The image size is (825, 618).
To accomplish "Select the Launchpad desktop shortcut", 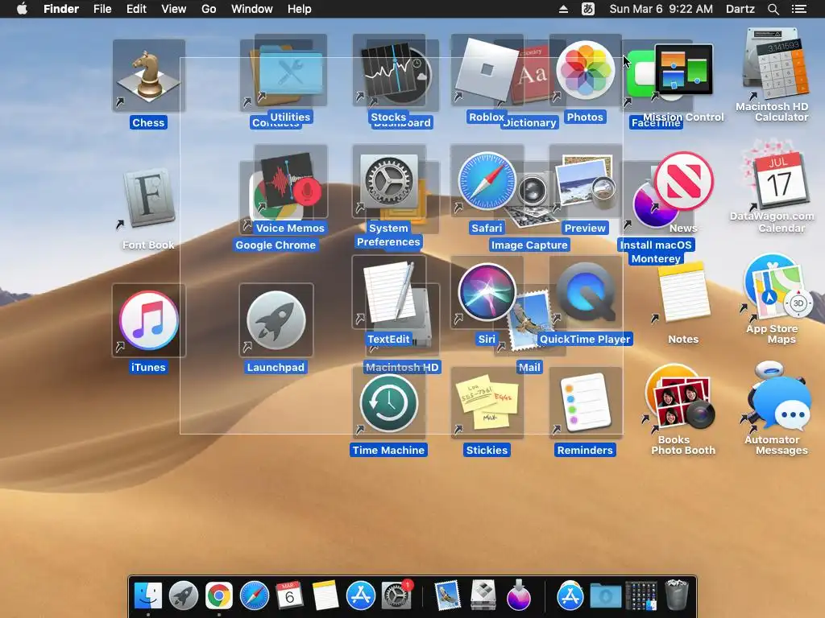I will (276, 320).
